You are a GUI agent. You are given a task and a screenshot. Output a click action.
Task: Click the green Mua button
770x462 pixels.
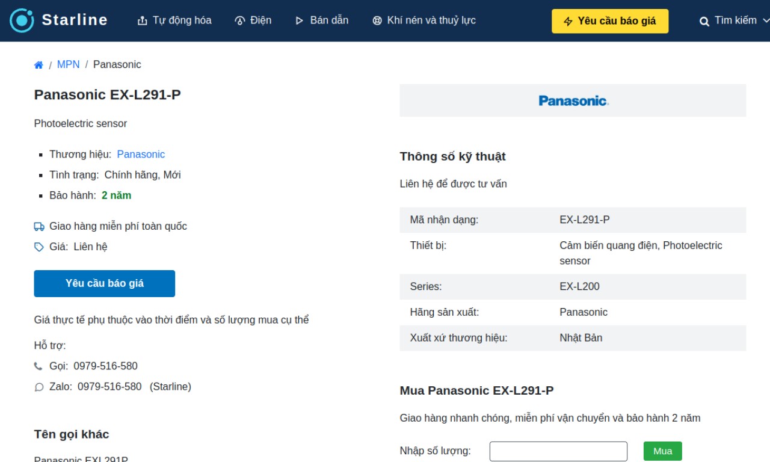click(663, 451)
